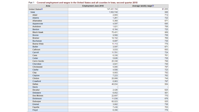Screen dimensions: 199x112
Task: Click the Des Moines county row label
Action: (38, 96)
